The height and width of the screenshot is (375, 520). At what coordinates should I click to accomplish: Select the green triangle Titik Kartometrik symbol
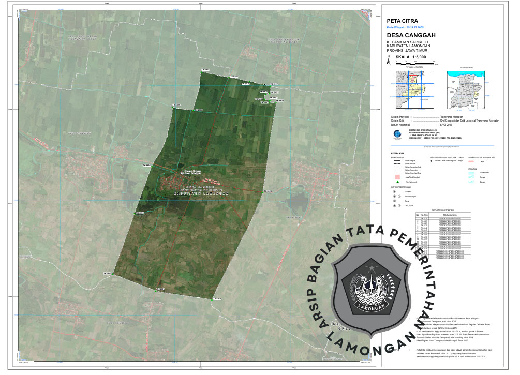coord(397,182)
